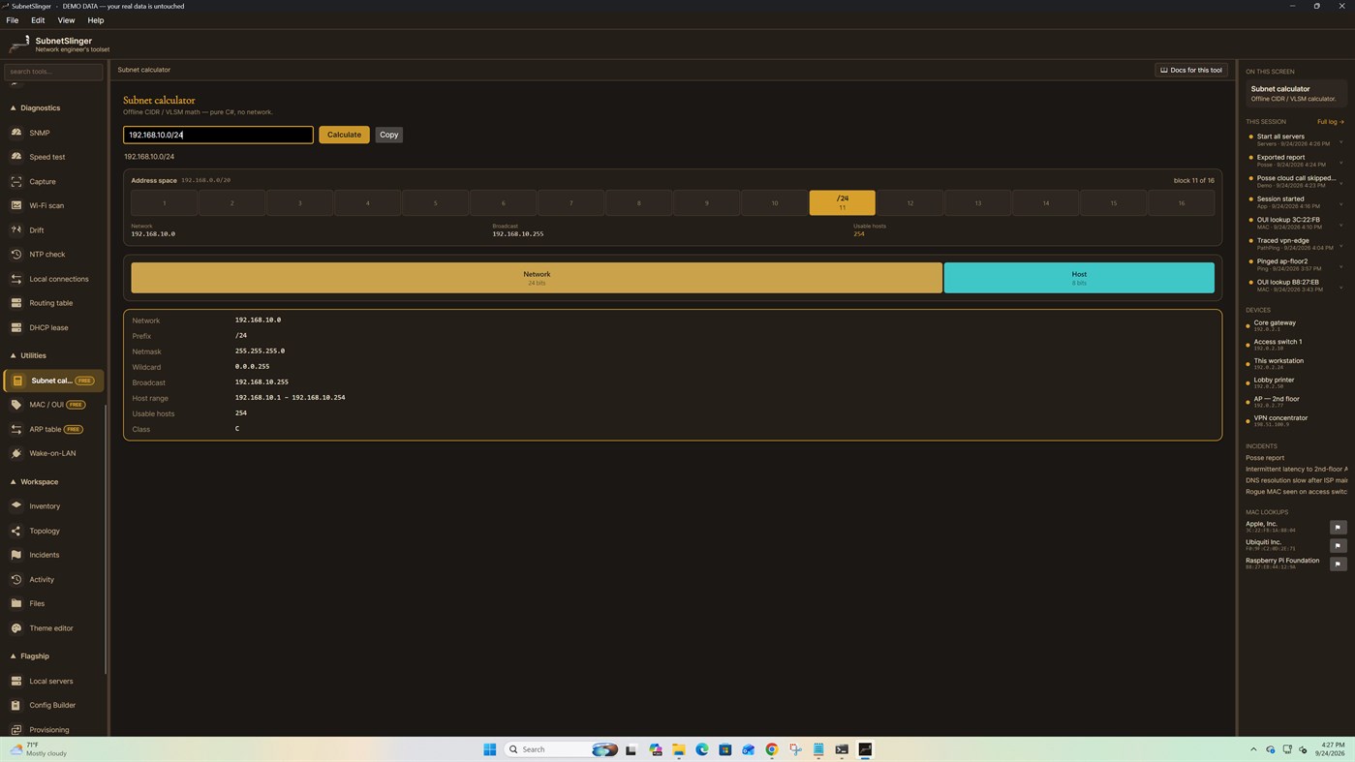Copy the subnet calculation result
1355x762 pixels.
pos(388,135)
